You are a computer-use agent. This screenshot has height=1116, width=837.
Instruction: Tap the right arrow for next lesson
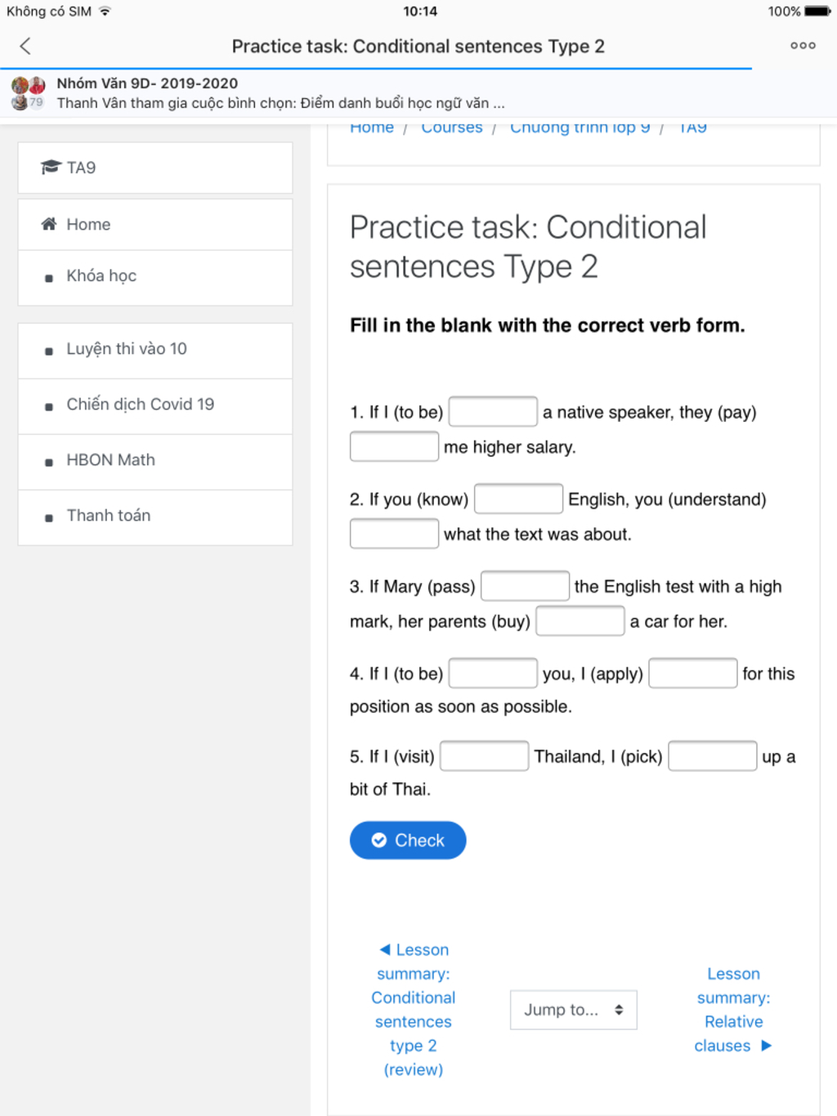766,1046
